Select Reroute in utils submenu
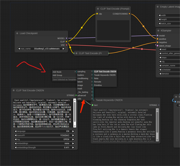Screen dimensions: 180x166 pyautogui.click(x=105, y=82)
